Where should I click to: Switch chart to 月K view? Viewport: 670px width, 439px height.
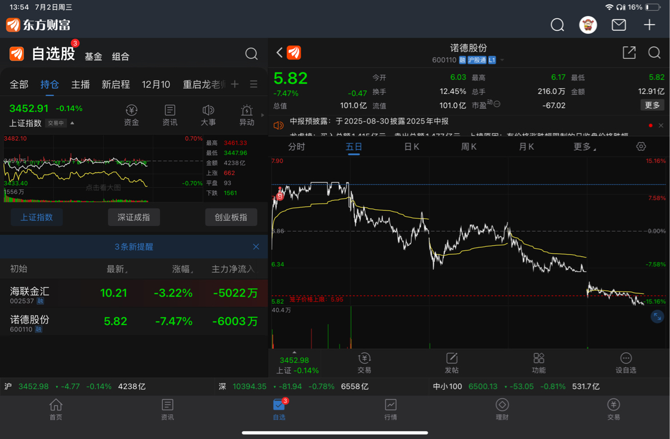click(x=526, y=147)
